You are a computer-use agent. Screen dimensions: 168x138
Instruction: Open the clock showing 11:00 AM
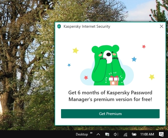[147, 134]
